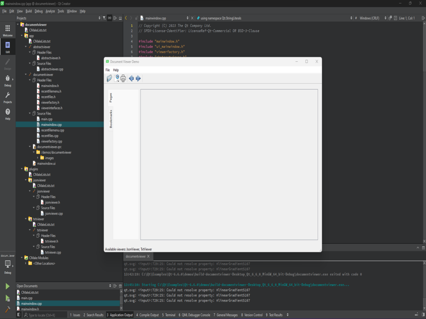Open more output panes arrow selector

point(287,315)
